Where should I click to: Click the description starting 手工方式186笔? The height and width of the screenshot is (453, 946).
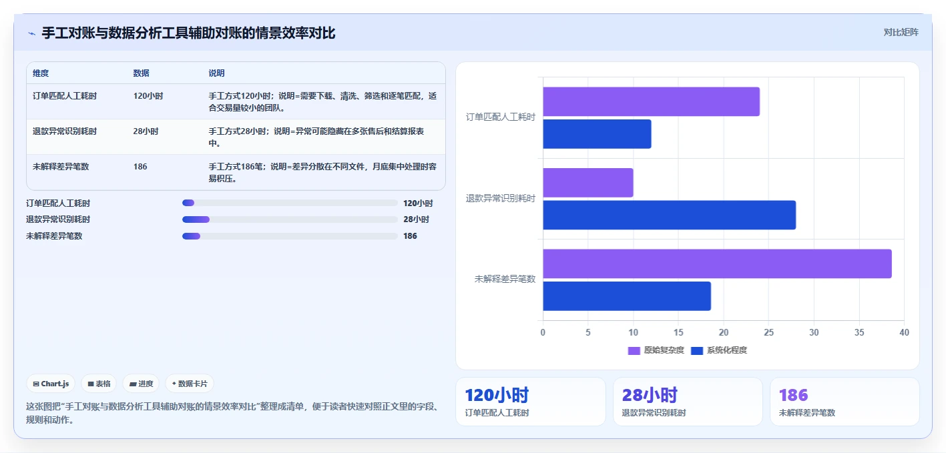pos(323,172)
